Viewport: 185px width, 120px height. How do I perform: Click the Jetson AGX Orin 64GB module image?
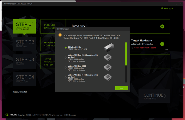[108, 67]
